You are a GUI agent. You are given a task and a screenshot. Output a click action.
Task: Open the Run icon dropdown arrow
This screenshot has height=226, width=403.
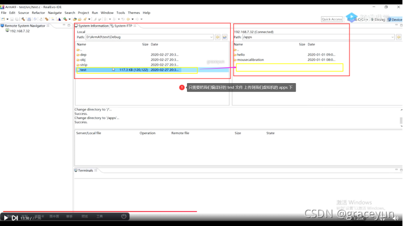[x=70, y=19]
